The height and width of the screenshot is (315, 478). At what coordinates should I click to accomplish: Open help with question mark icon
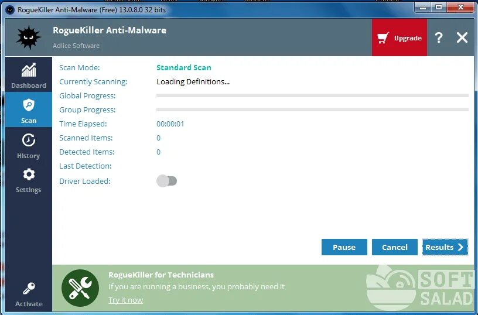click(439, 38)
